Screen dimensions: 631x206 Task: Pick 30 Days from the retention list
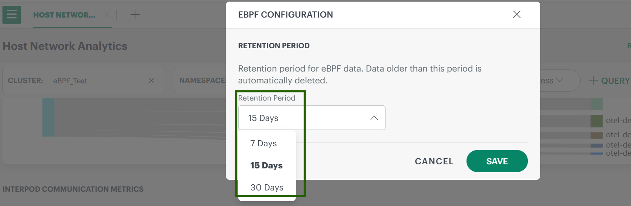click(x=267, y=188)
